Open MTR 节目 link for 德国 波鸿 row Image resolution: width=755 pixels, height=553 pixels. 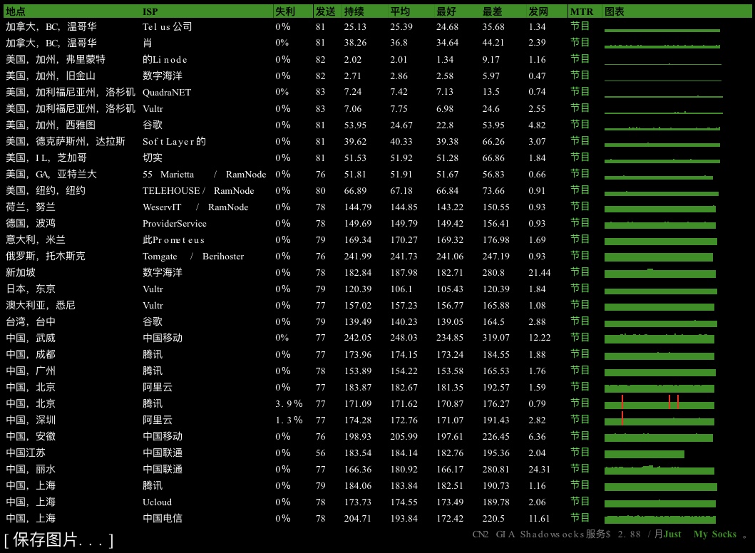pos(580,222)
